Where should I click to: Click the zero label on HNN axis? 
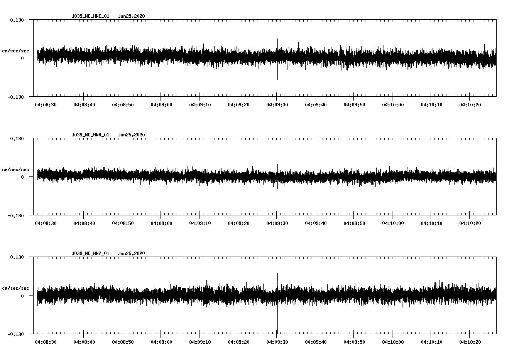22,177
